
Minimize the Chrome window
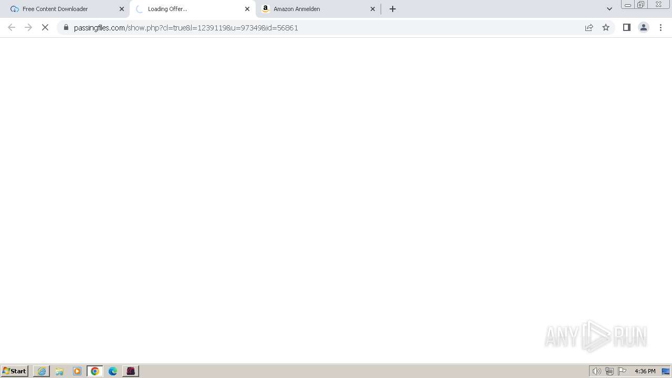tap(628, 5)
